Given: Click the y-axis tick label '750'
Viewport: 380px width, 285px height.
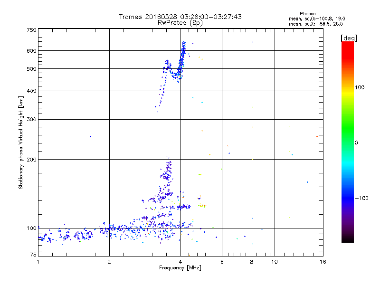Looking at the screenshot, I should [31, 30].
